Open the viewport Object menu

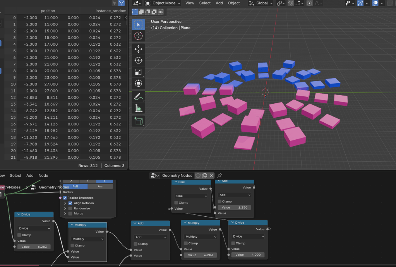click(x=233, y=3)
